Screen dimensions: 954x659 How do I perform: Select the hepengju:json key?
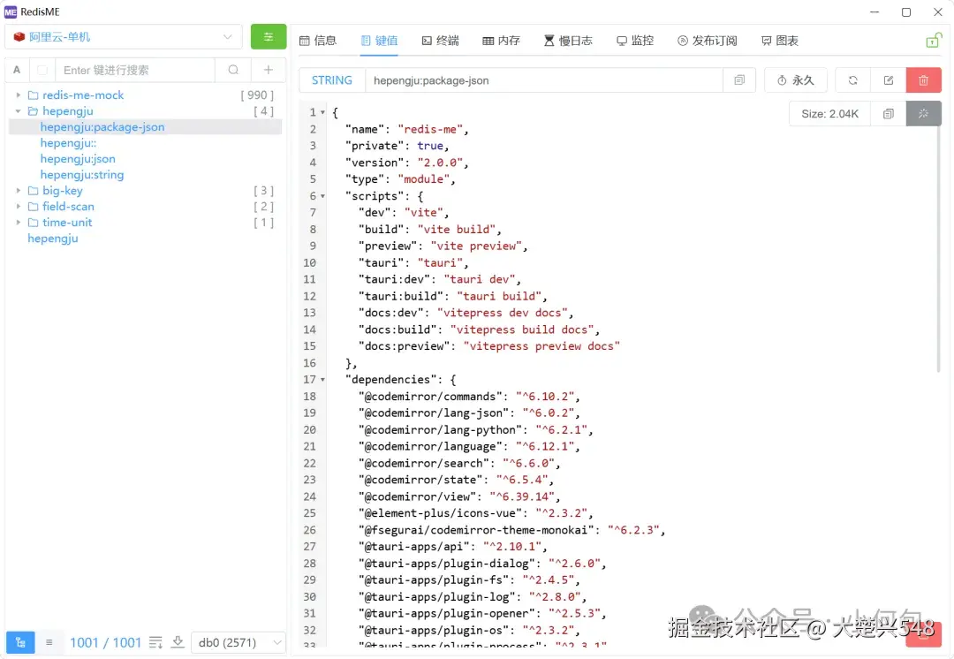78,159
